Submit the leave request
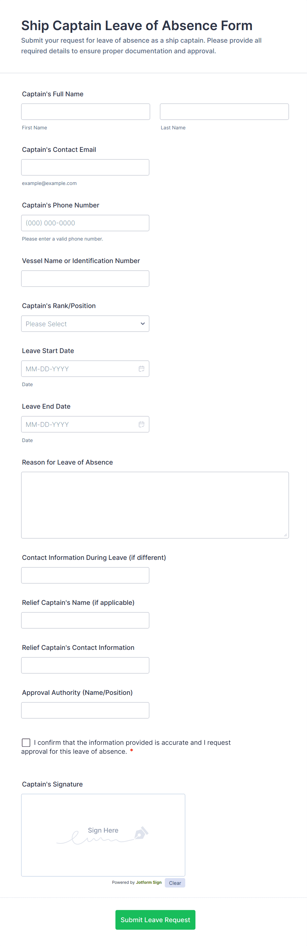This screenshot has width=307, height=946. [155, 920]
